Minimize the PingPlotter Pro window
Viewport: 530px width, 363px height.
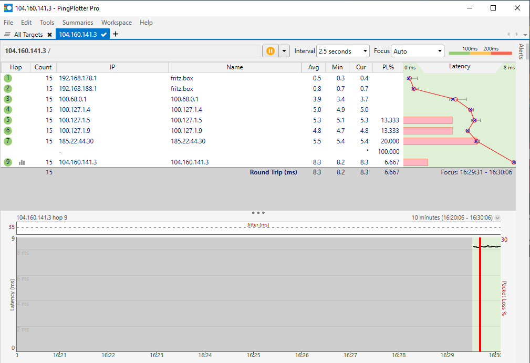469,8
